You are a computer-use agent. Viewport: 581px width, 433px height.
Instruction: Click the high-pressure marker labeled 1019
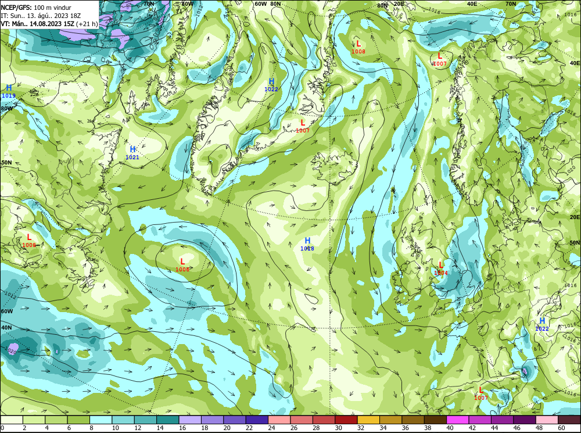pos(9,91)
